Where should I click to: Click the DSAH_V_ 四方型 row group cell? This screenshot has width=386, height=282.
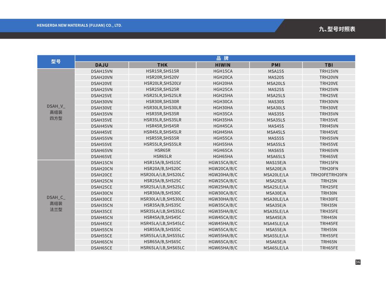point(56,112)
